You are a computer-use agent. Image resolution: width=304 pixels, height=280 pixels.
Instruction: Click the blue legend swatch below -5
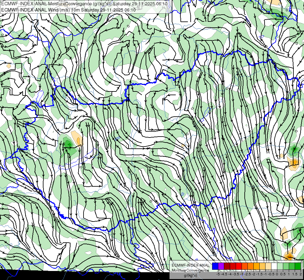(x=215, y=266)
